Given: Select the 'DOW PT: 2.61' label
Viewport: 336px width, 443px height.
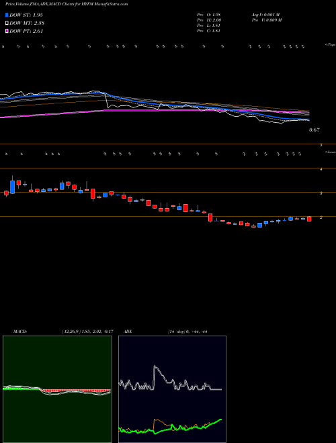Looking at the screenshot, I should pyautogui.click(x=27, y=32).
